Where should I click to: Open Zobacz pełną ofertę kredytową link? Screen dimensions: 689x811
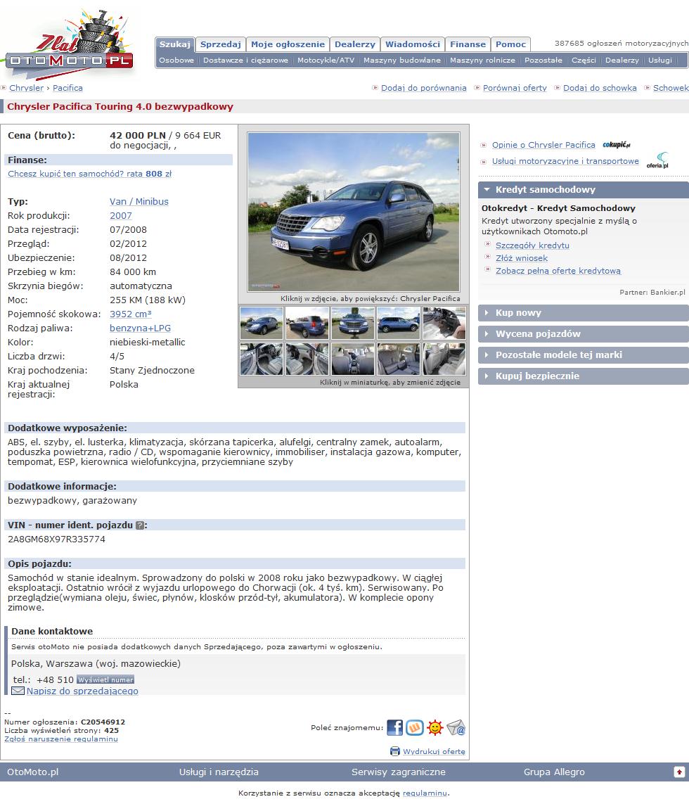tap(558, 271)
